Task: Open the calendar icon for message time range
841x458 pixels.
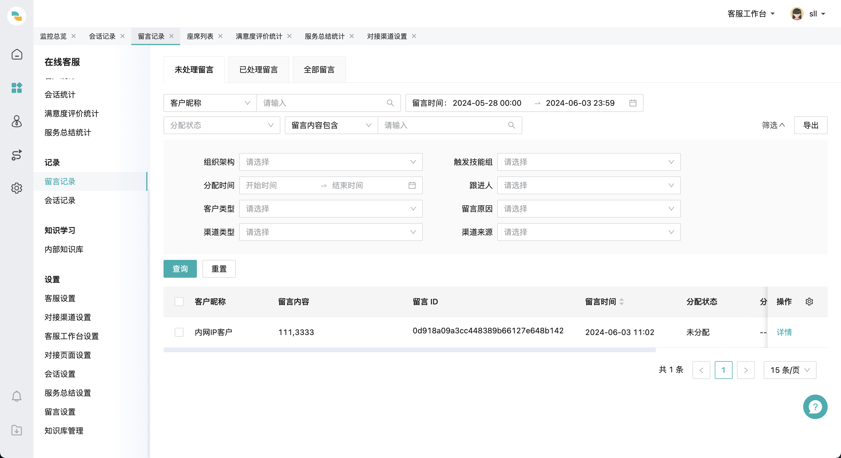Action: pos(633,103)
